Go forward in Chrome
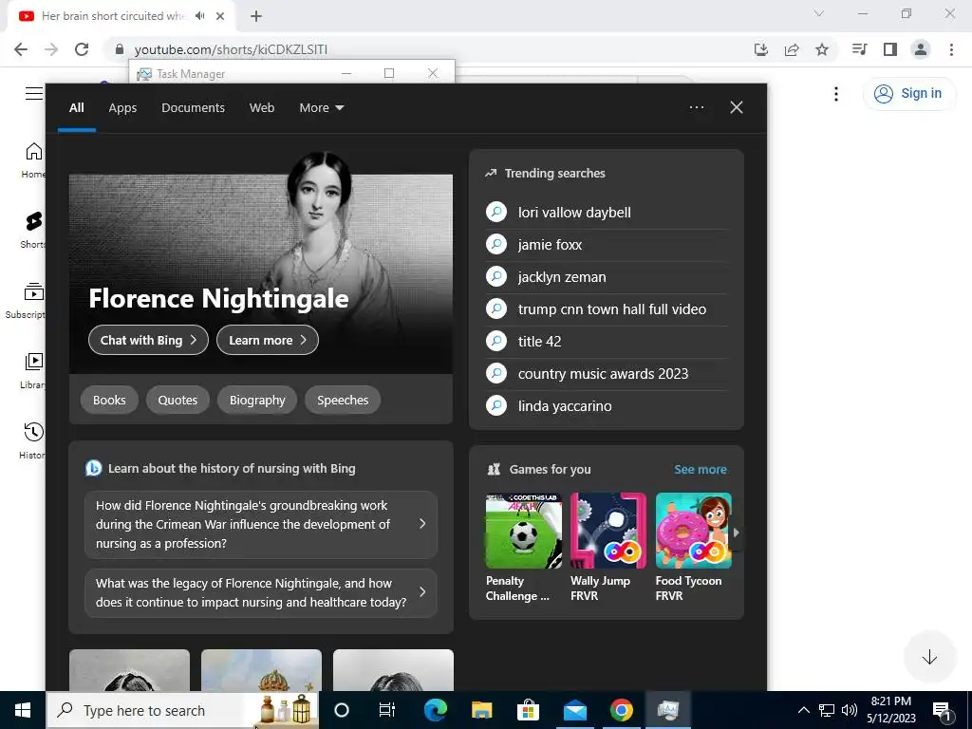 pos(51,49)
